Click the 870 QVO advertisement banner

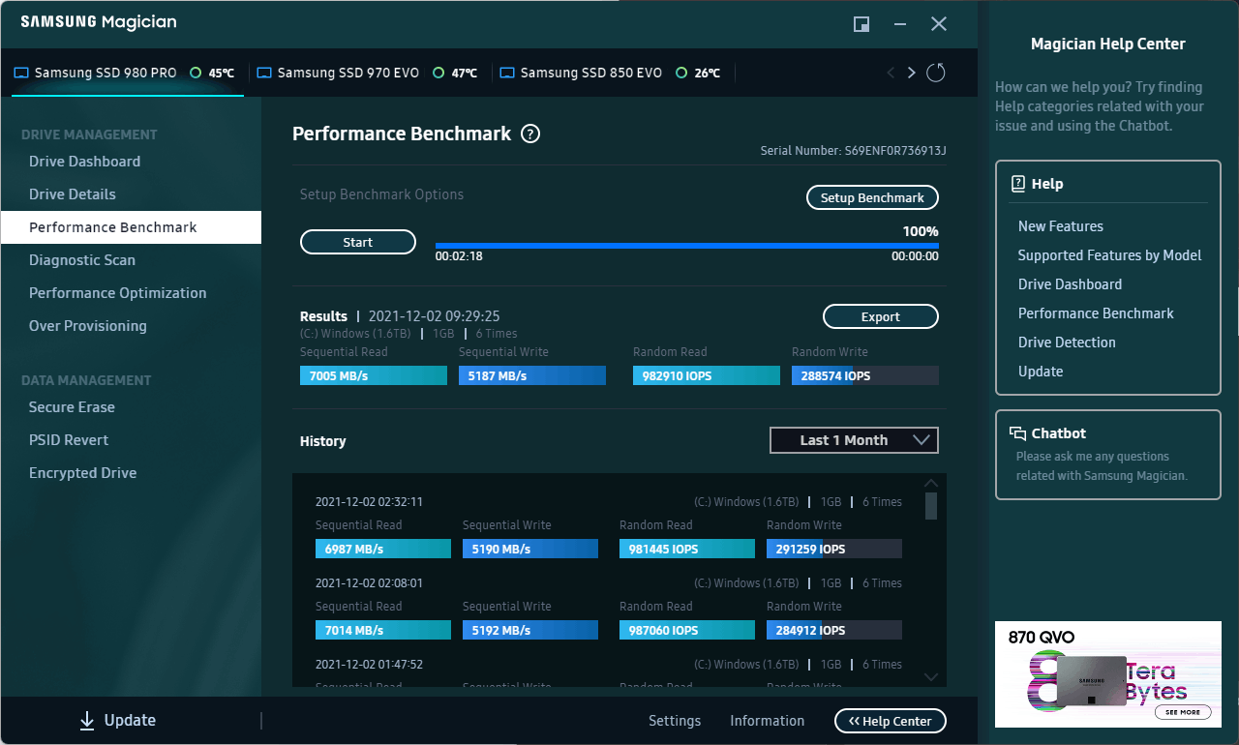(1108, 674)
